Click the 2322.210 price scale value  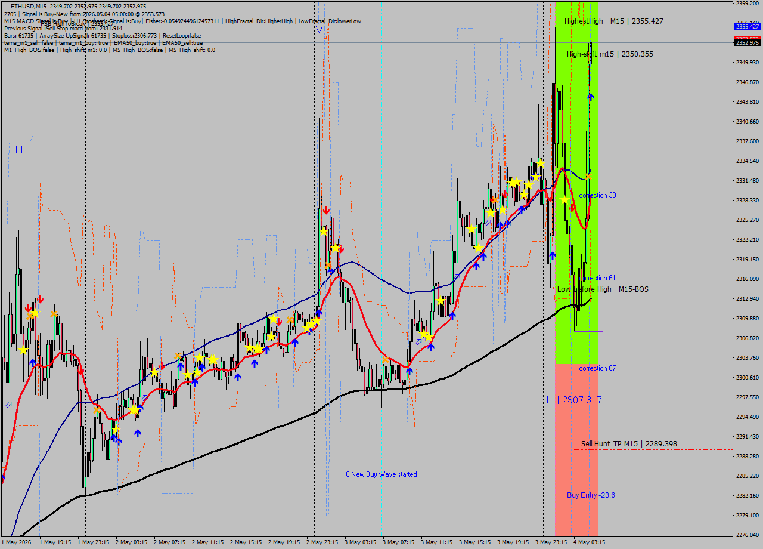pos(747,239)
